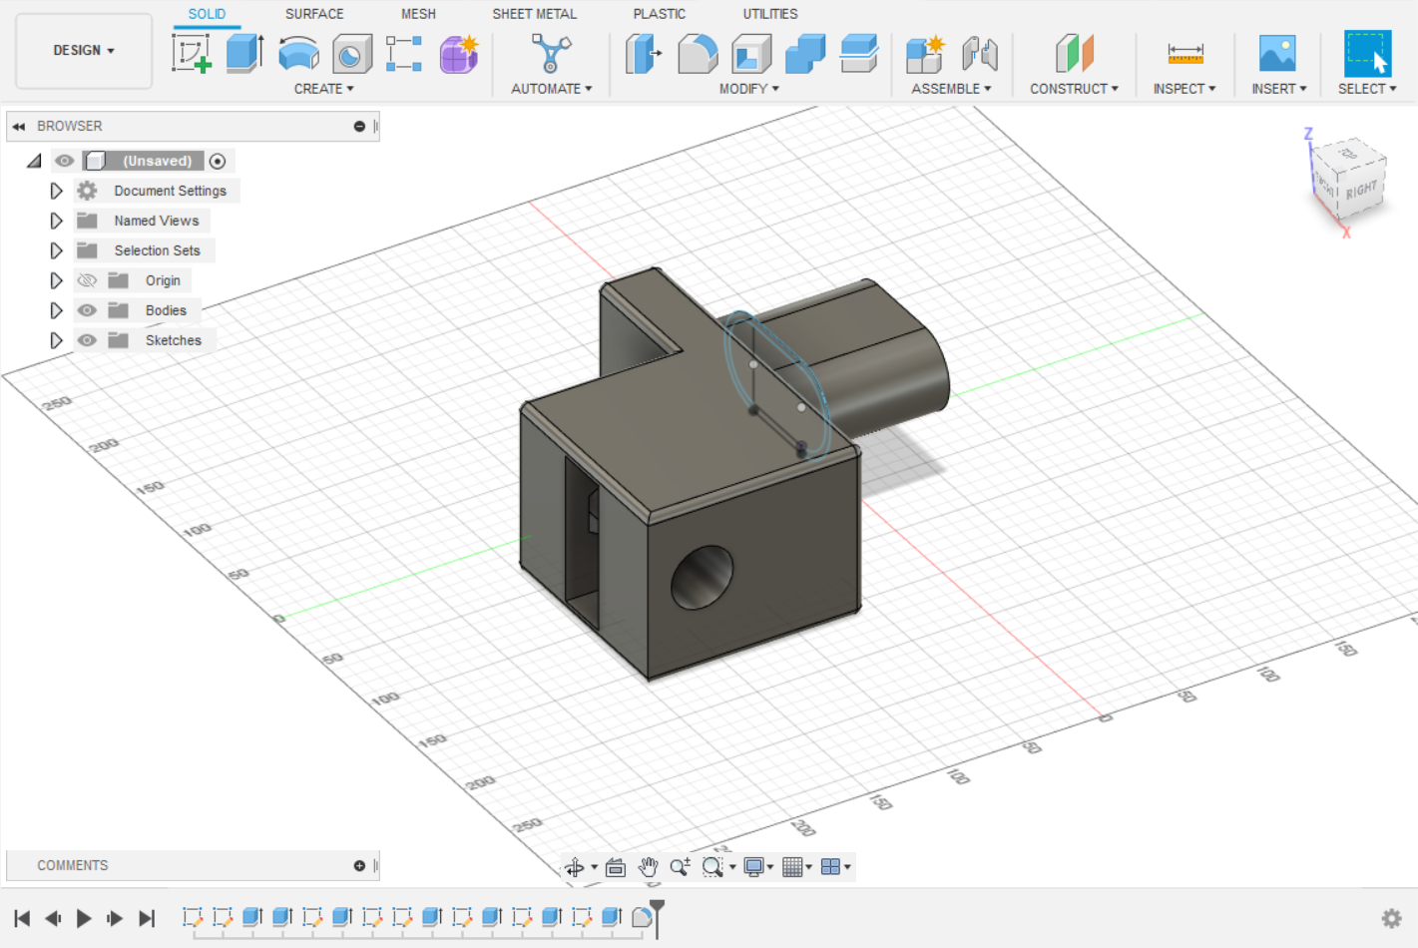Switch to the Mesh tab
Image resolution: width=1418 pixels, height=948 pixels.
[x=418, y=14]
